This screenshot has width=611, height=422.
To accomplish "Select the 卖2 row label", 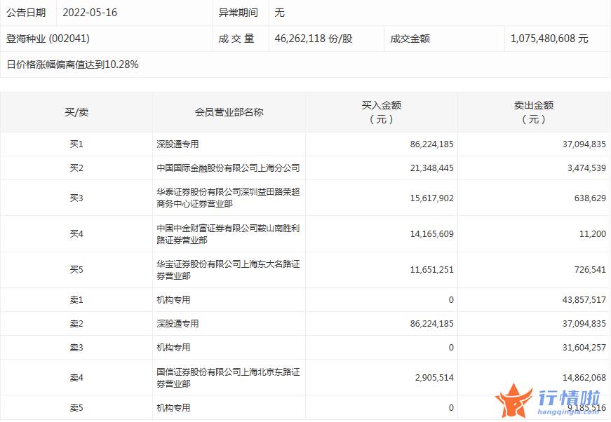I will 76,323.
